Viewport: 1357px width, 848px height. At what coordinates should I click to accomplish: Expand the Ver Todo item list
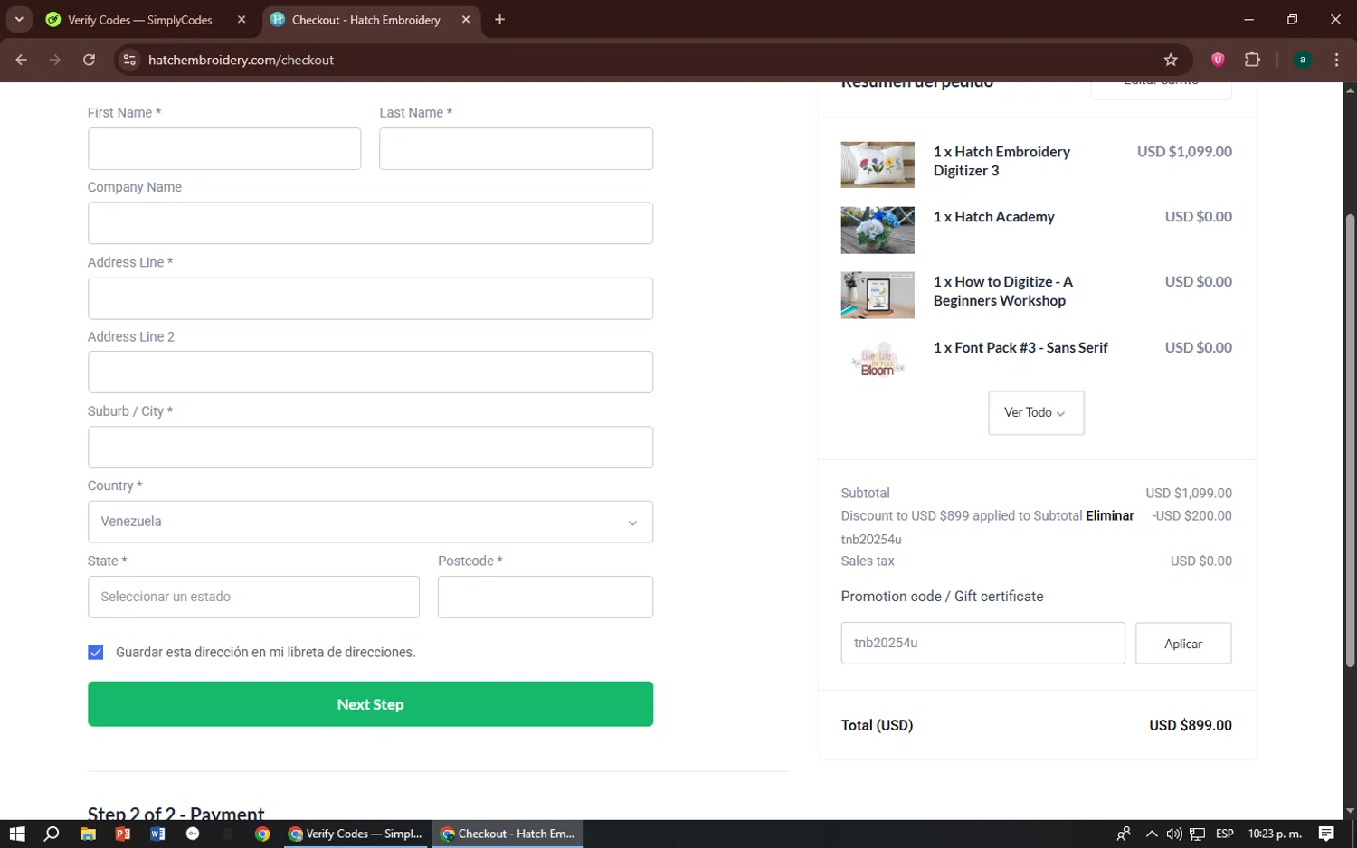click(x=1036, y=412)
